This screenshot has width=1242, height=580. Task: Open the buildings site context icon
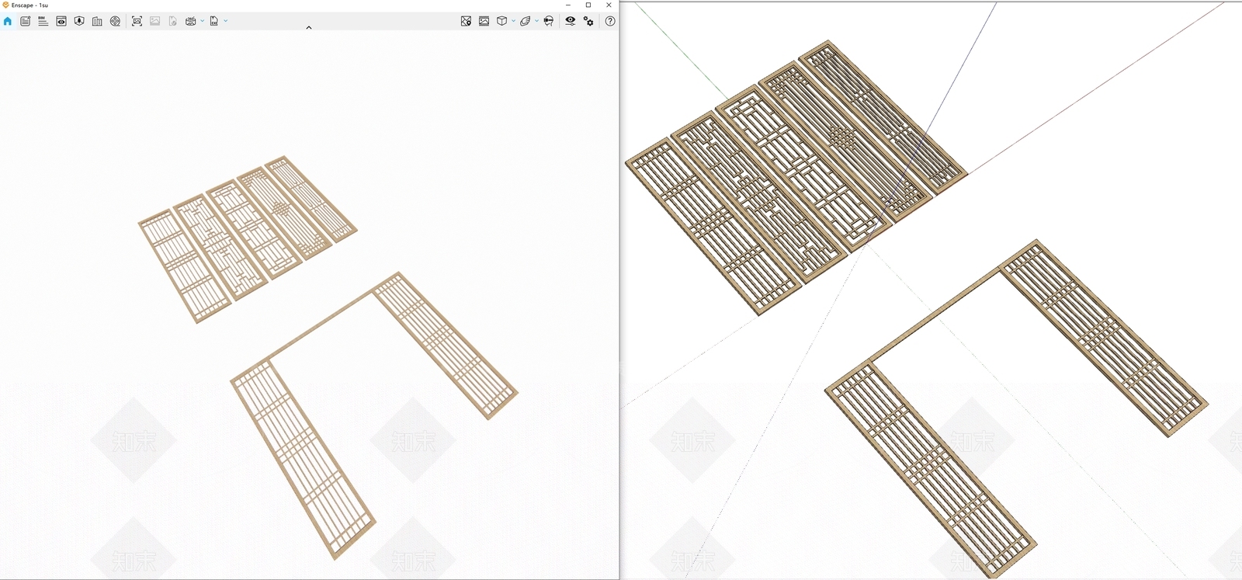(97, 21)
